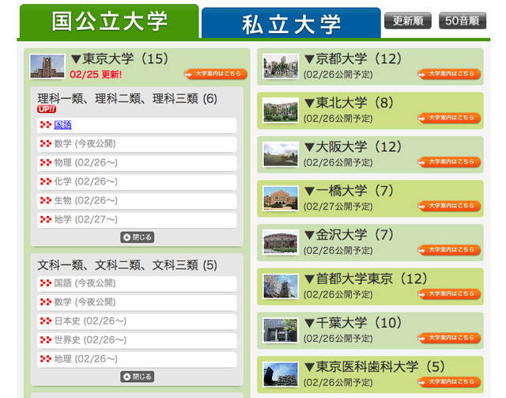Open the 首都大学東京 photo thumbnail
The width and height of the screenshot is (506, 398).
(x=281, y=286)
